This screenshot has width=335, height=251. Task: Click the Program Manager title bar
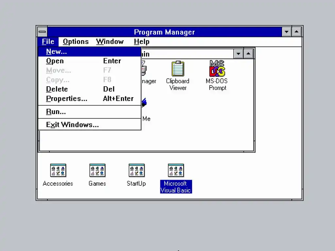point(164,32)
